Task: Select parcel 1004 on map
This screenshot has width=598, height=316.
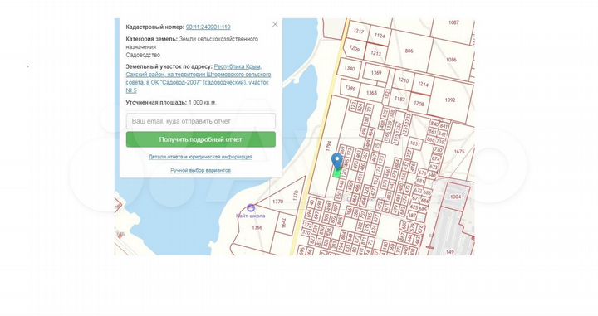Action: point(455,197)
